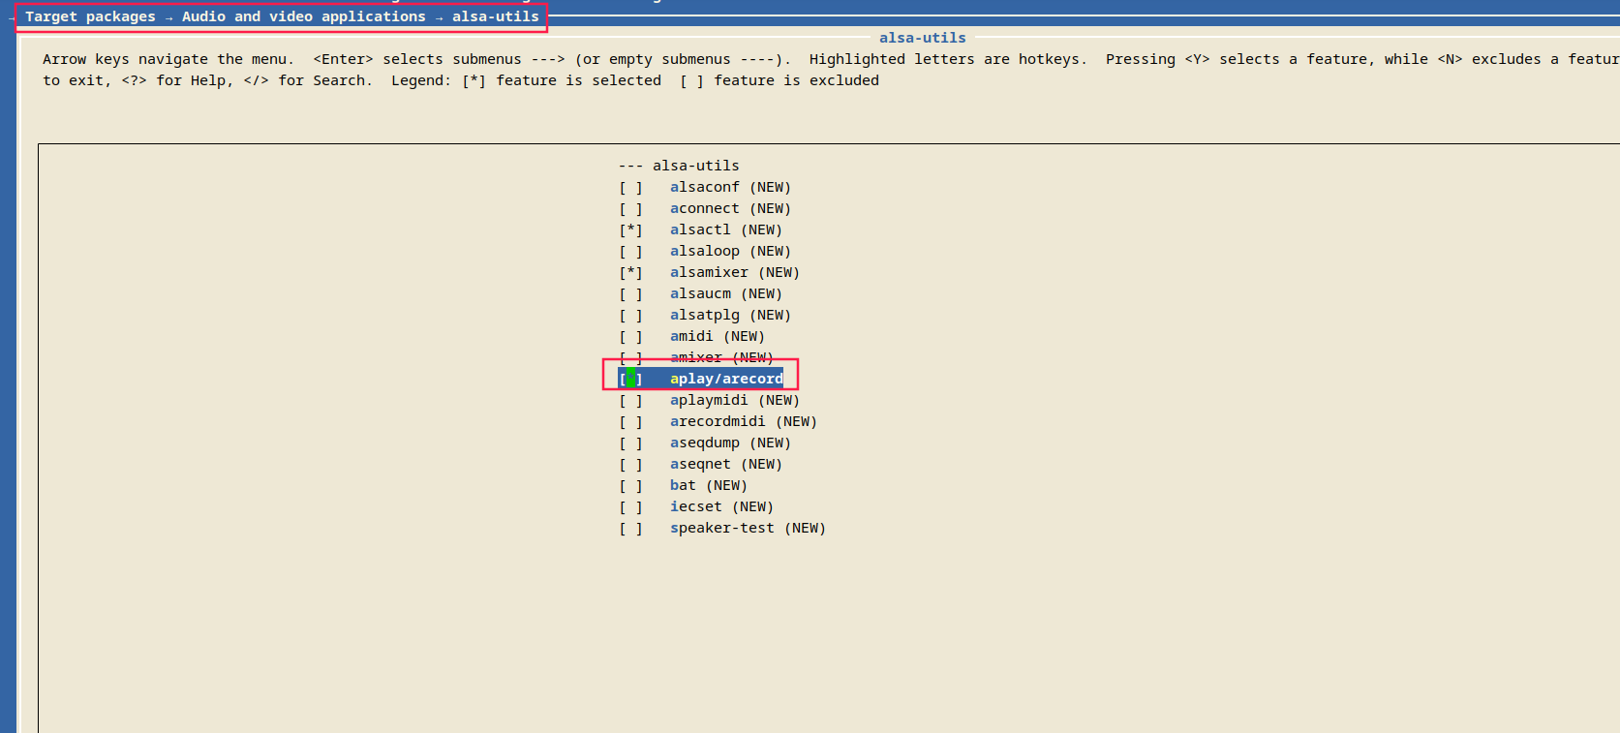Select the alsatplg (NEW) entry
Image resolution: width=1620 pixels, height=733 pixels.
click(730, 315)
